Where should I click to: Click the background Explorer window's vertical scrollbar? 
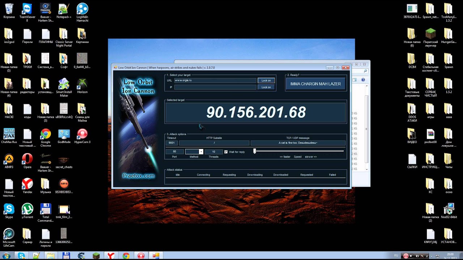tap(367, 127)
